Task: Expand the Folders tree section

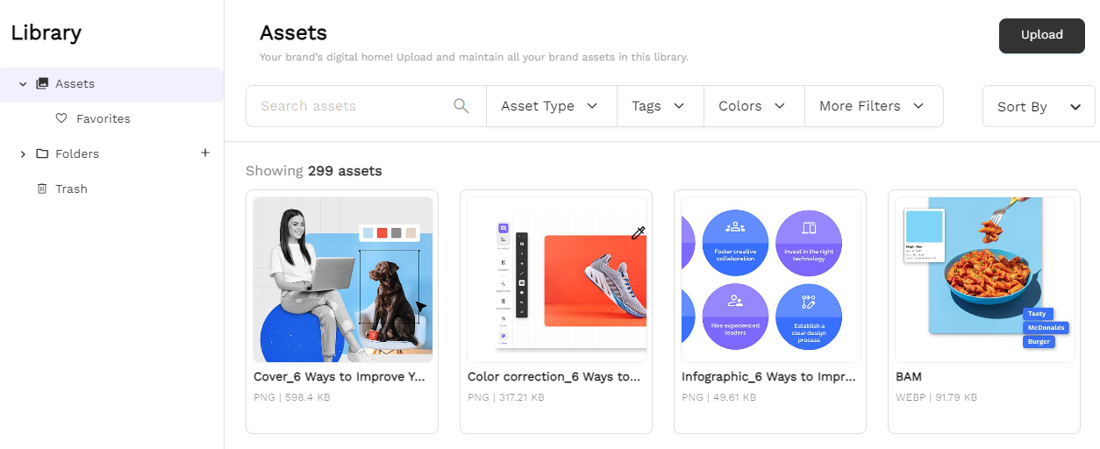Action: pos(23,153)
